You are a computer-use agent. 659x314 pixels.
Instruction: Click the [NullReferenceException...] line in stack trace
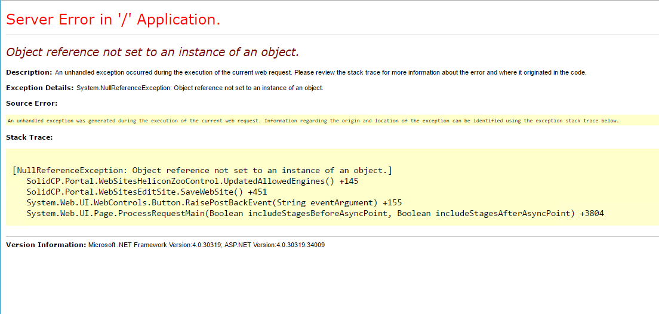(x=202, y=171)
